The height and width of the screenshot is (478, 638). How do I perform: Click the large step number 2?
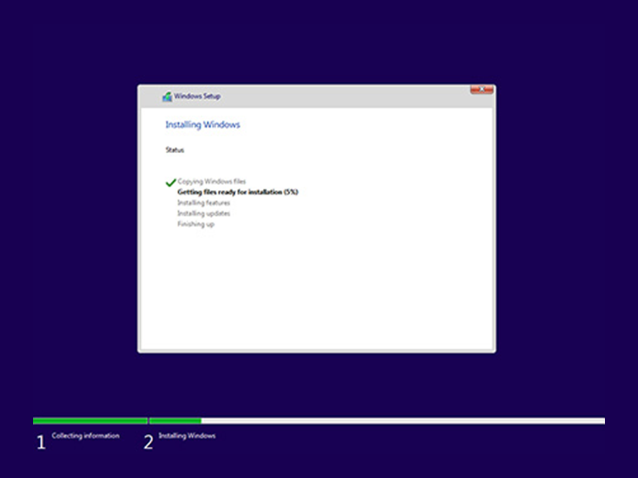(x=148, y=443)
